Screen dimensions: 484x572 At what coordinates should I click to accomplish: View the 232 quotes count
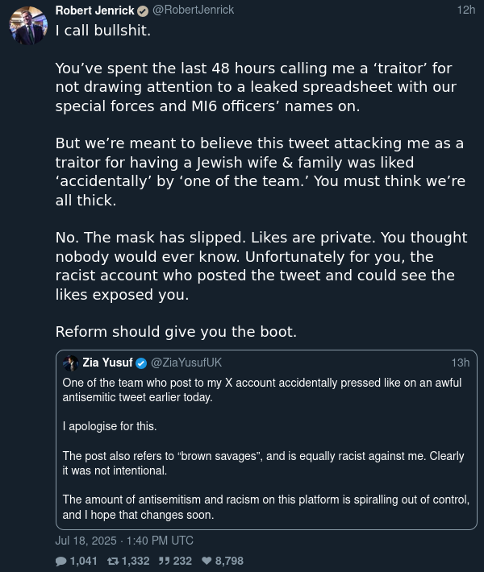tap(182, 561)
